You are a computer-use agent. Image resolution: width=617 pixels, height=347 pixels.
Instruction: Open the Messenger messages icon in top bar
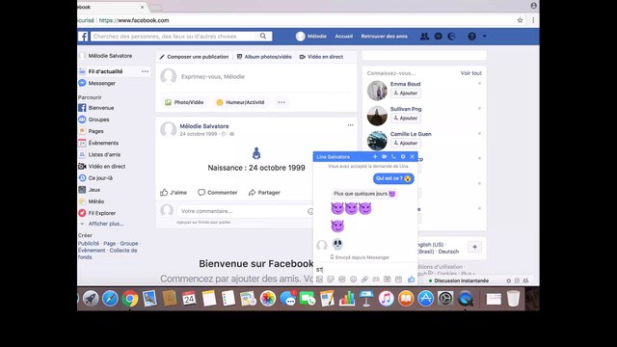click(x=438, y=37)
